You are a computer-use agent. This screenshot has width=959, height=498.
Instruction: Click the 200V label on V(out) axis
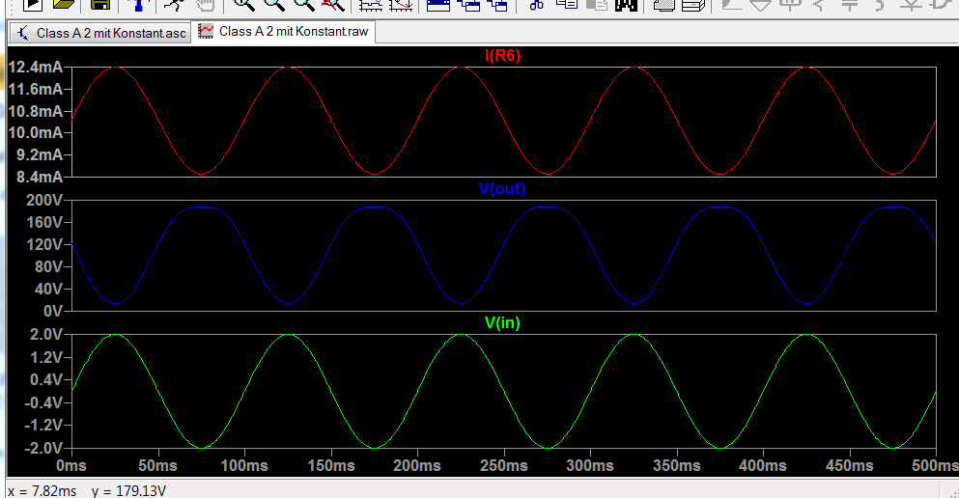pos(42,201)
